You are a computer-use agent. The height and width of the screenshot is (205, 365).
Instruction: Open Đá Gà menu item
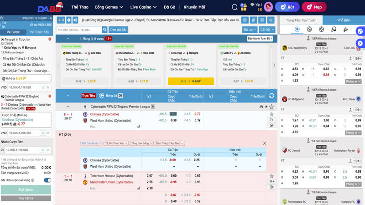pos(169,7)
